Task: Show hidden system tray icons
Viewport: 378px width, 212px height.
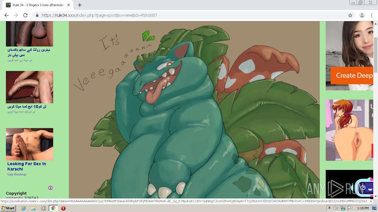Action: tap(329, 208)
